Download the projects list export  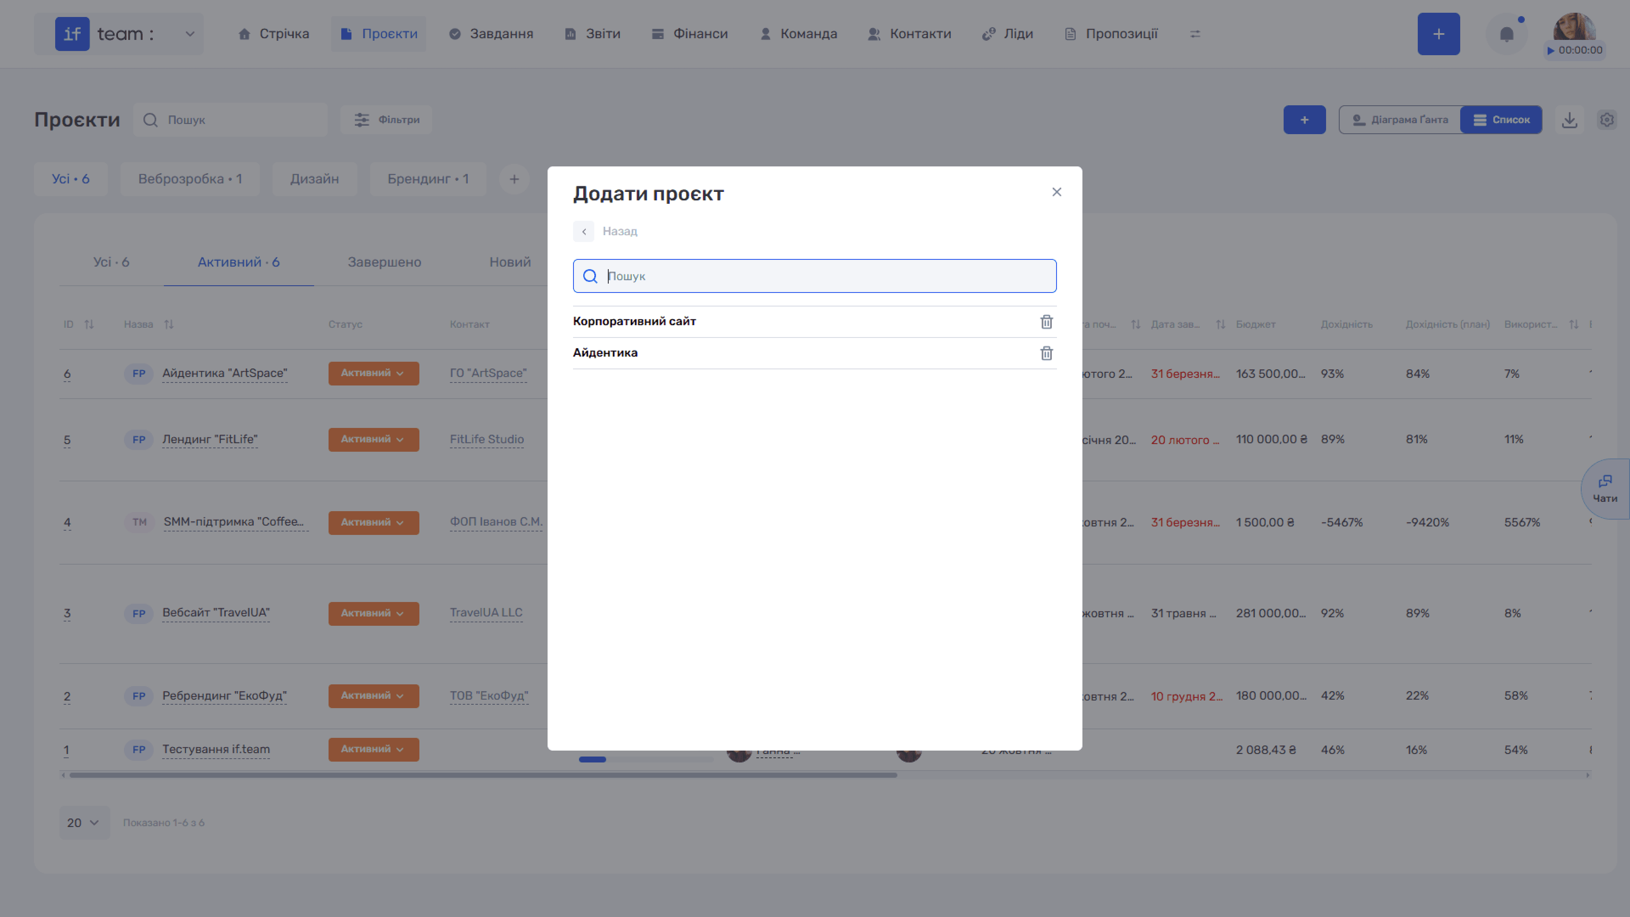(1569, 120)
